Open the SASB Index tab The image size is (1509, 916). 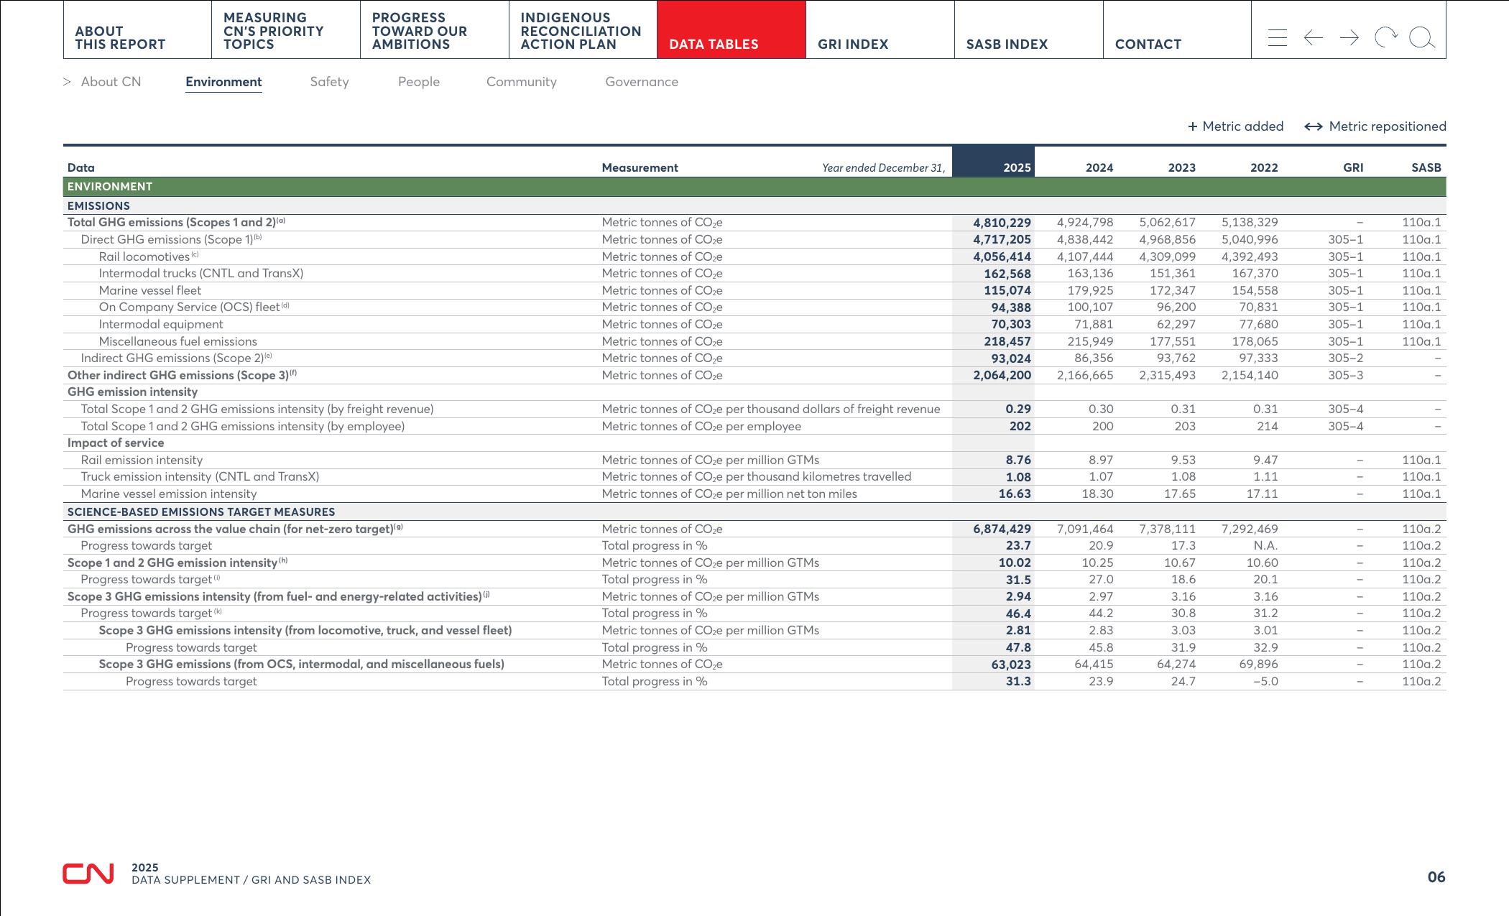pyautogui.click(x=1029, y=29)
